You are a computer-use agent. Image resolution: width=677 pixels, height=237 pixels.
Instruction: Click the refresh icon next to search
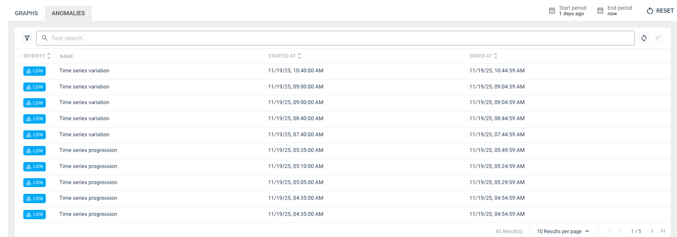644,38
